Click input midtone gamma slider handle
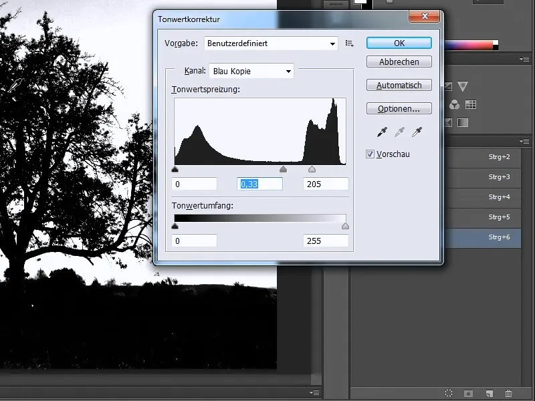This screenshot has height=401, width=535. pos(283,169)
